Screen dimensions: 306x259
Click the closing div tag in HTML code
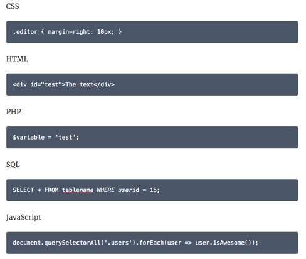pos(104,84)
